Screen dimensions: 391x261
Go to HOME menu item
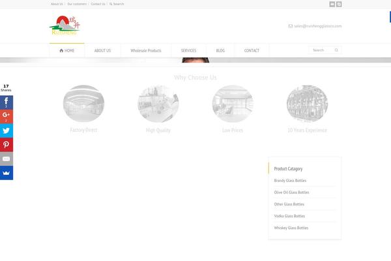click(x=67, y=50)
